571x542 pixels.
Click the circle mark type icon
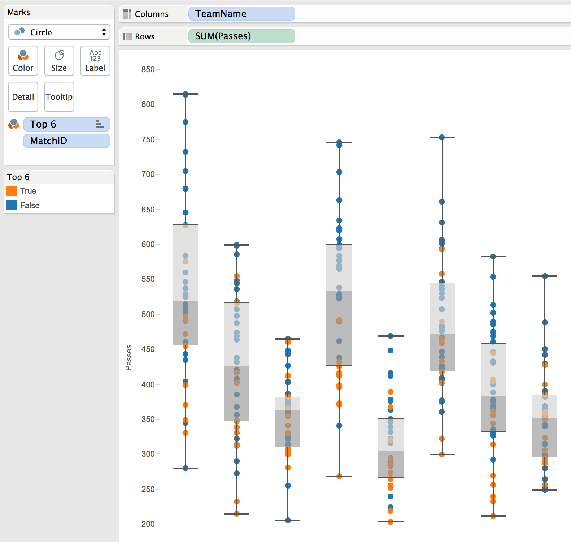[x=19, y=32]
